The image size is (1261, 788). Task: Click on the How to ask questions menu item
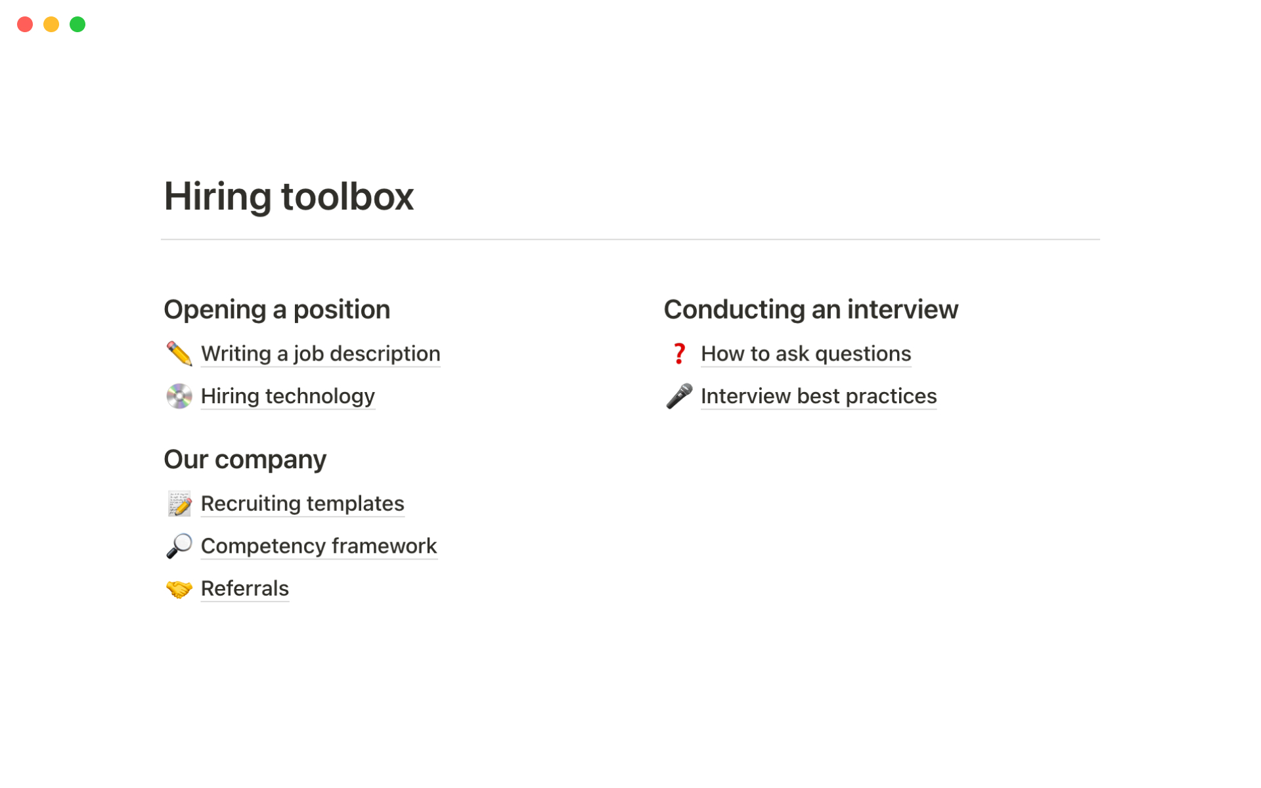pos(806,353)
